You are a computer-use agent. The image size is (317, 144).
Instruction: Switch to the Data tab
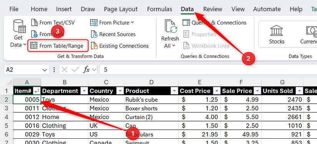click(x=187, y=9)
